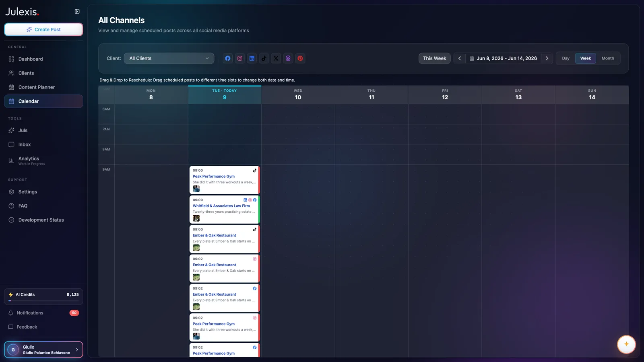Select Calendar sidebar icon
This screenshot has width=644, height=362.
tap(11, 101)
